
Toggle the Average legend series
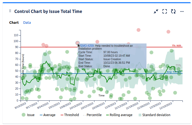47,115
